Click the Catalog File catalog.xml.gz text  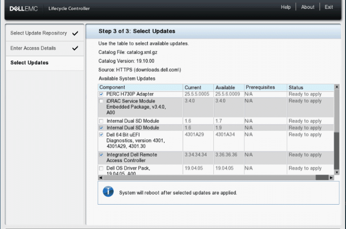point(128,52)
